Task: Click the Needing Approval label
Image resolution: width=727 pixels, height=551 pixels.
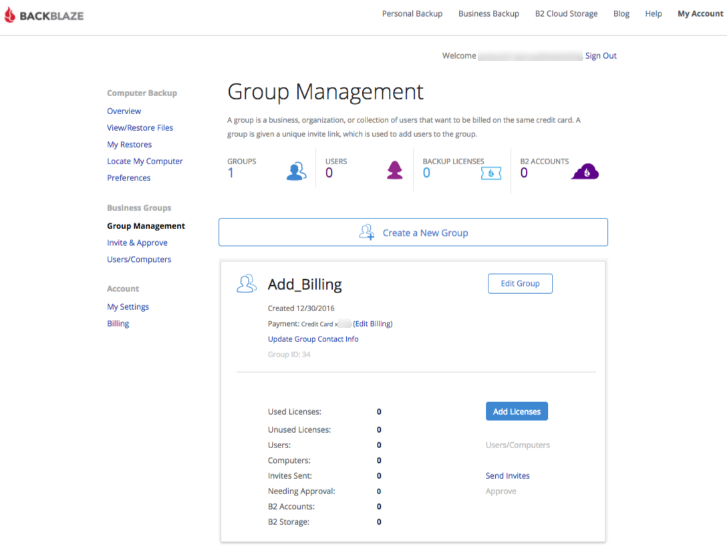Action: point(301,491)
